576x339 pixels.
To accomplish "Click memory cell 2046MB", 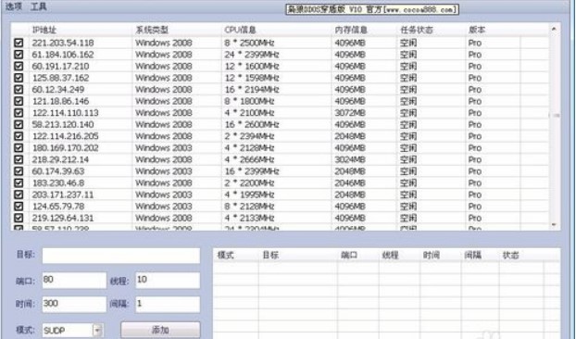I will [350, 182].
